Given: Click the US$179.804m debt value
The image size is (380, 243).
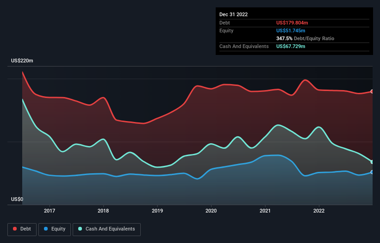Looking at the screenshot, I should (x=292, y=23).
